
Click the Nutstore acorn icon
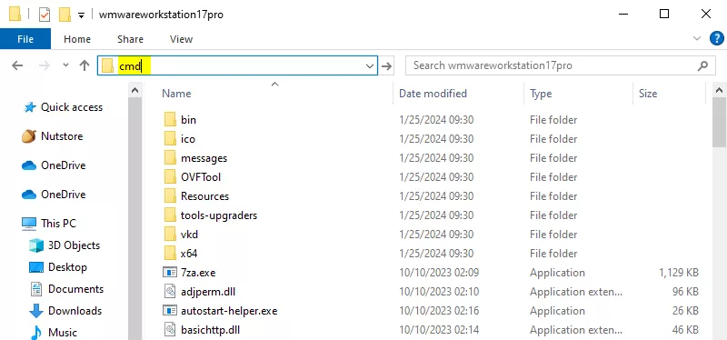tap(29, 136)
